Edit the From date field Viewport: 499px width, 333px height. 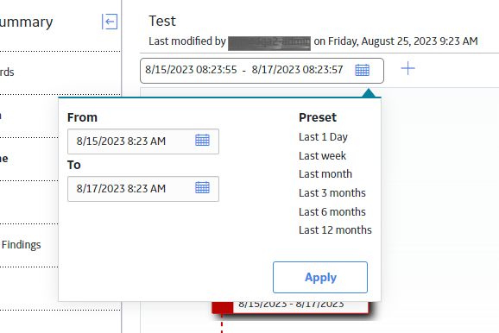pos(143,141)
